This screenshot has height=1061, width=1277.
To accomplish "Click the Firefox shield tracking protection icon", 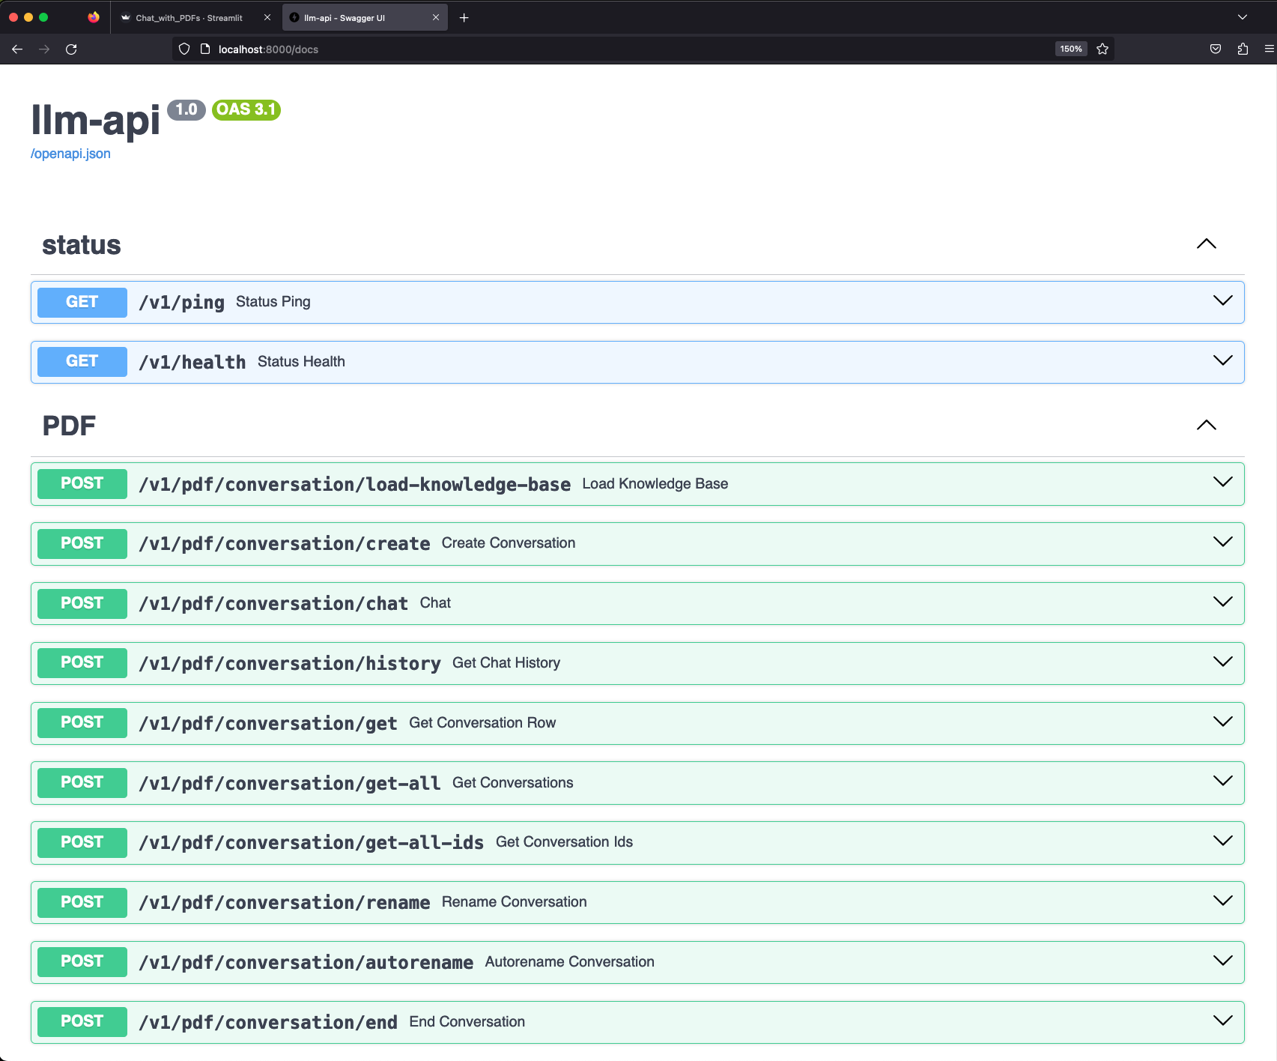I will pos(183,49).
